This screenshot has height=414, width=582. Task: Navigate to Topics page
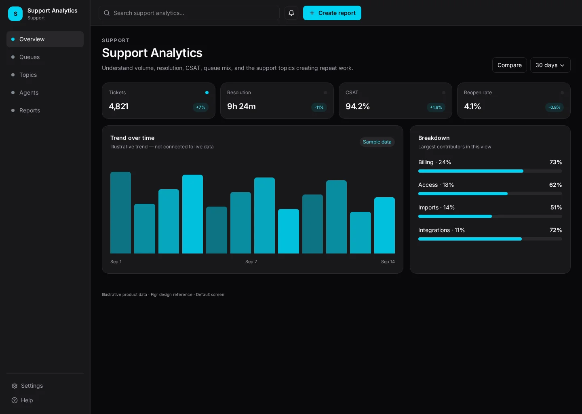pos(45,75)
